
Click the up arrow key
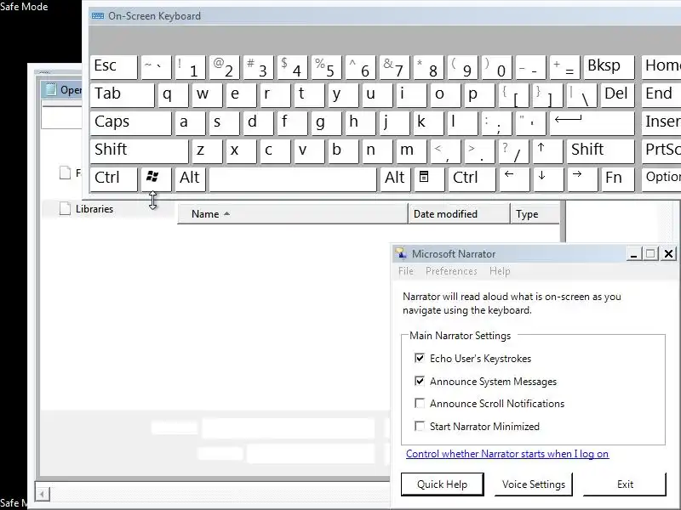tap(547, 151)
